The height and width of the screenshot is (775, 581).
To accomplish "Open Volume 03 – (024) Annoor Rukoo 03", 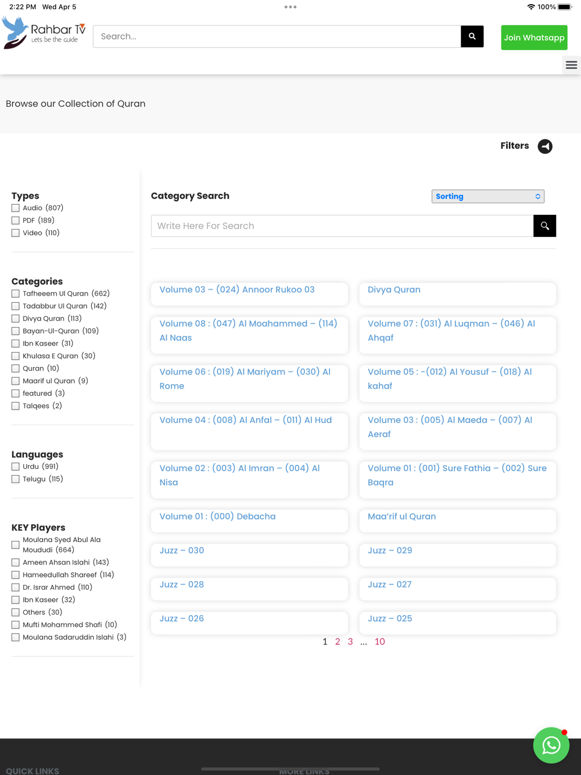I will (249, 294).
